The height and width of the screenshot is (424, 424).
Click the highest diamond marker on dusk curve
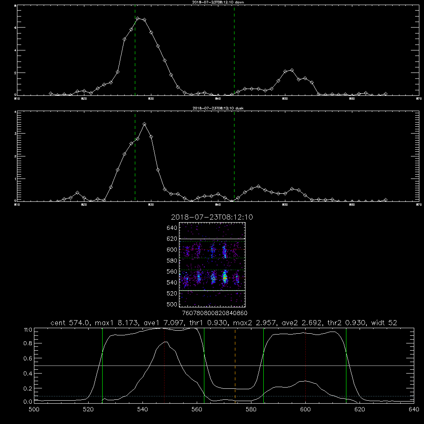(145, 124)
